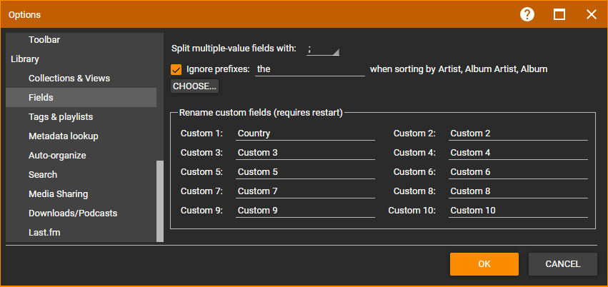Screen dimensions: 608x287
Task: Select Collections & Views in sidebar
Action: [x=69, y=79]
